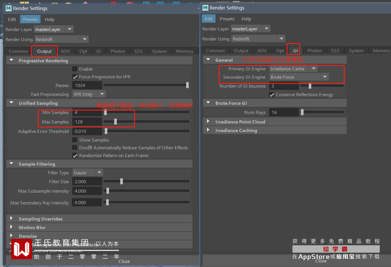
Task: Open Presets menu in right Render Settings
Action: (x=227, y=19)
